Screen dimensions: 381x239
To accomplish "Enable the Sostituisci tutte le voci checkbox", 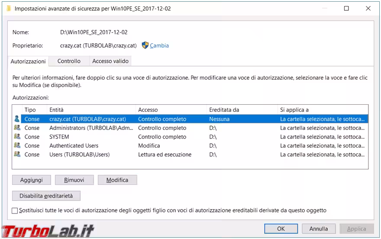I will pos(15,211).
